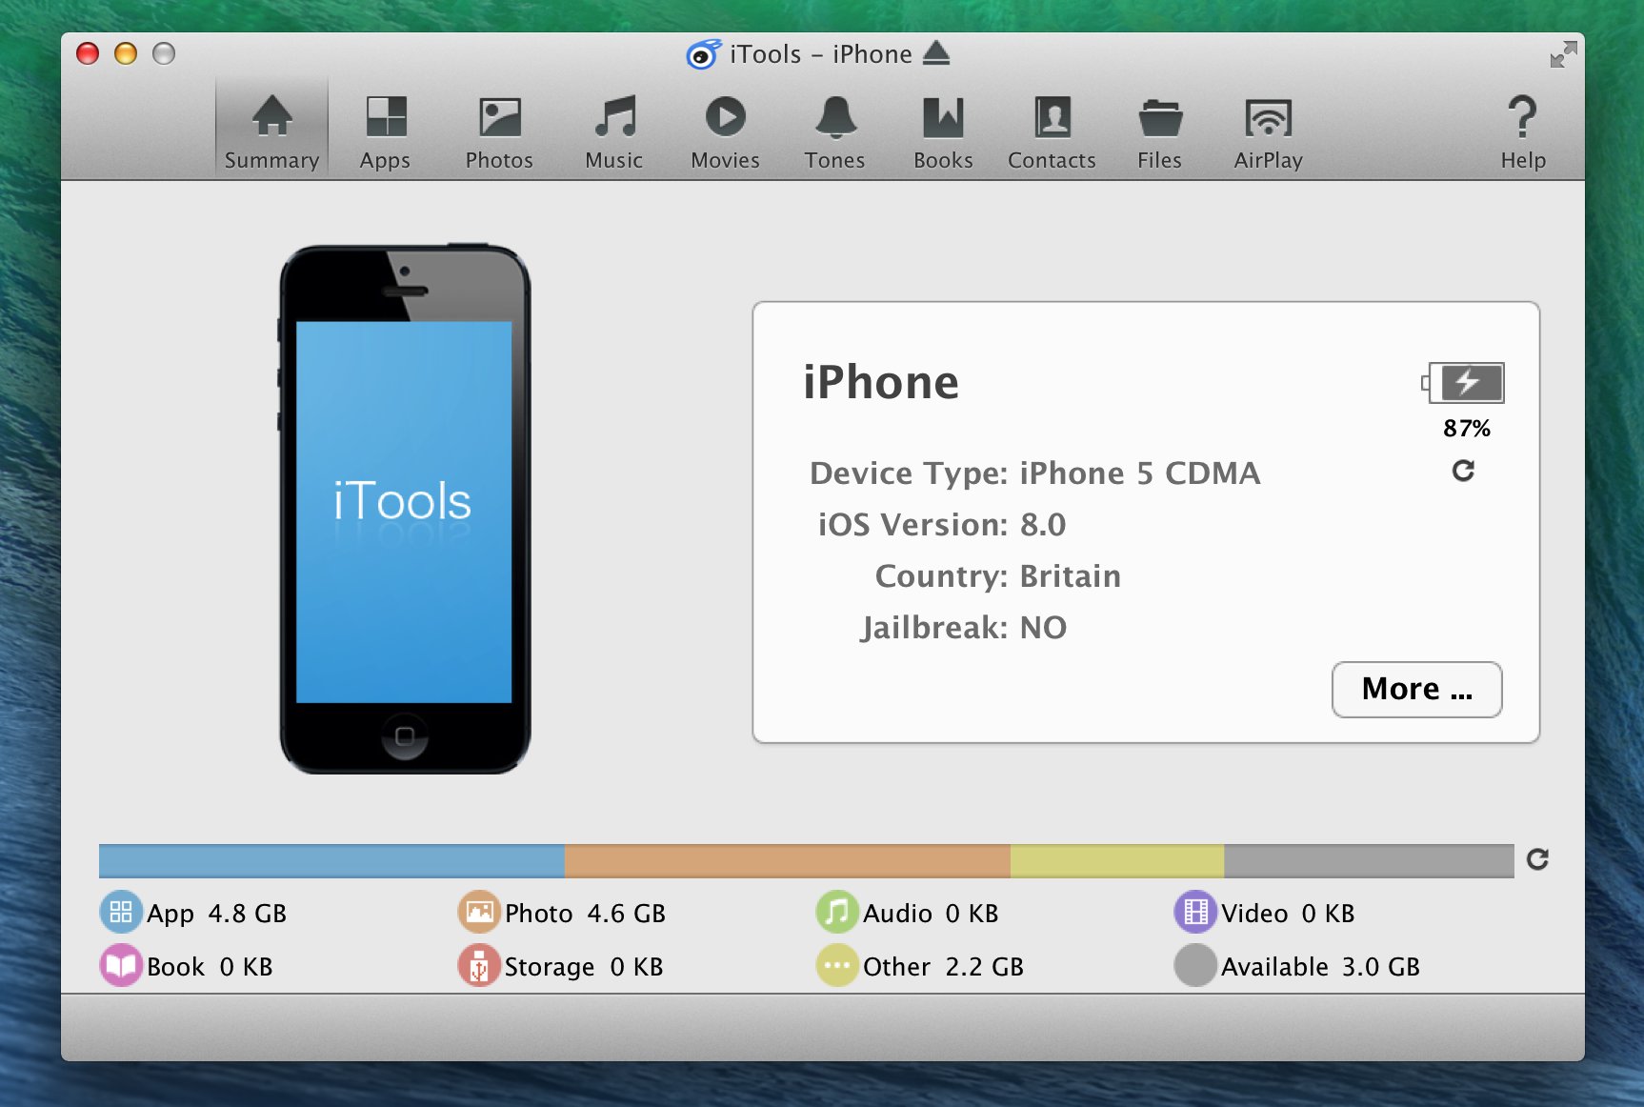Image resolution: width=1644 pixels, height=1107 pixels.
Task: Click the blue App storage segment
Action: [331, 860]
